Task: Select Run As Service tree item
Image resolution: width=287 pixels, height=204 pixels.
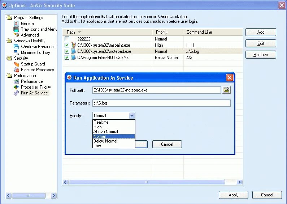Action: click(x=34, y=93)
